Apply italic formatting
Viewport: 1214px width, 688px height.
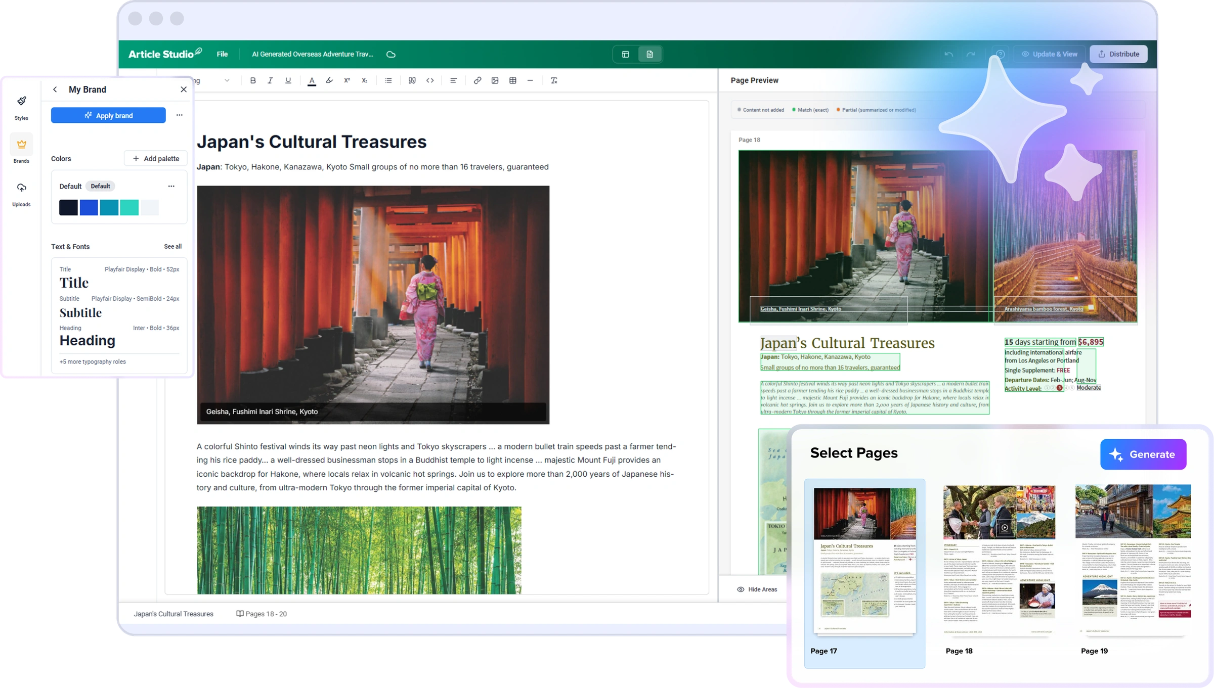coord(270,80)
